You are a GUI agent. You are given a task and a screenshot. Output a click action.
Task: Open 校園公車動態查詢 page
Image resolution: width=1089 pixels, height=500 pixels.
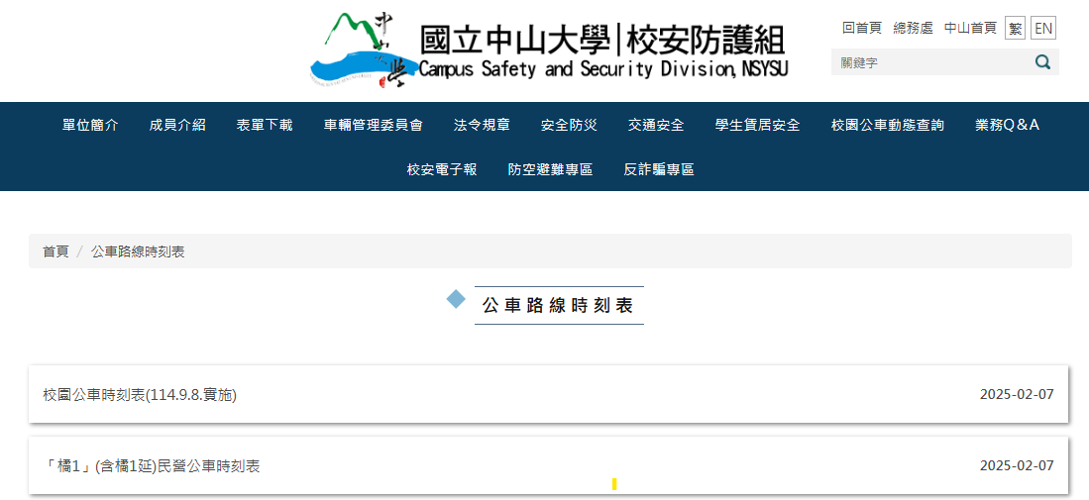888,125
